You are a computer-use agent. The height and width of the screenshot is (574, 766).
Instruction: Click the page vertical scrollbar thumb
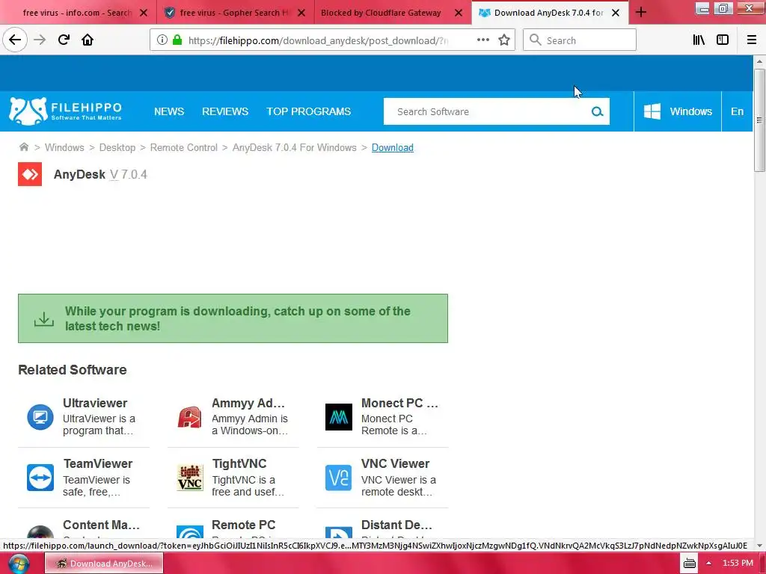[x=759, y=120]
